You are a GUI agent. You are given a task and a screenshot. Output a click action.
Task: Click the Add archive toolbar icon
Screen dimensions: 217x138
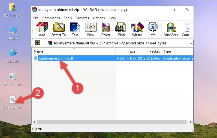[42, 29]
